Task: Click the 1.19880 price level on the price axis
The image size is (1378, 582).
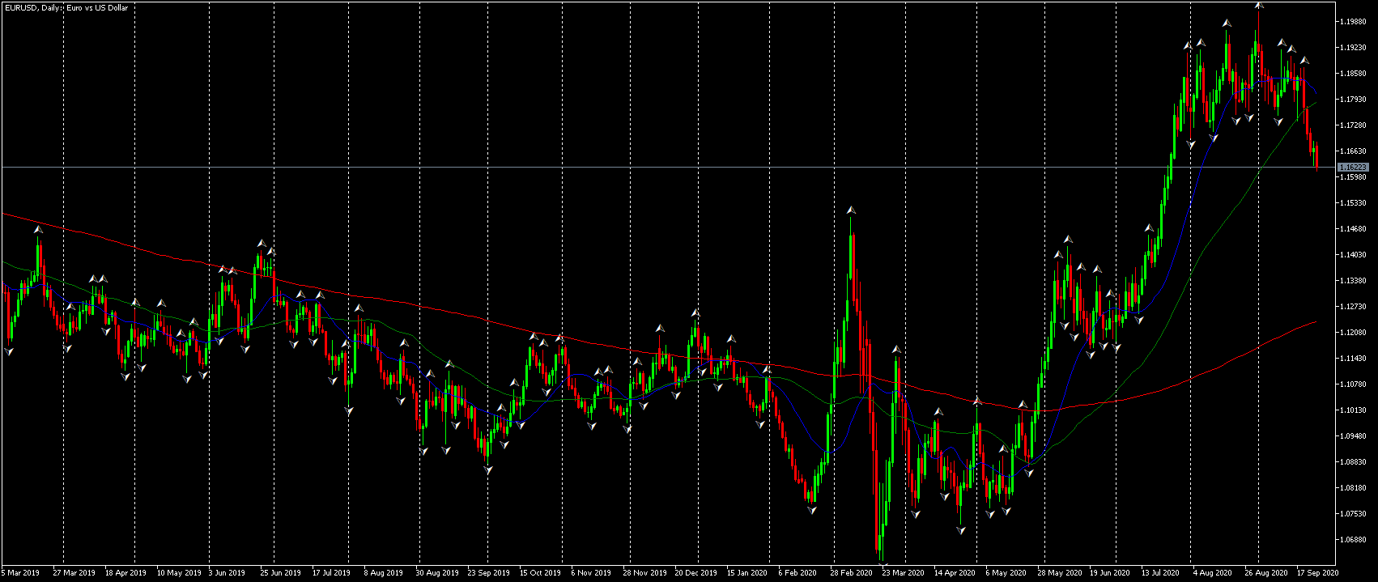Action: point(1353,22)
